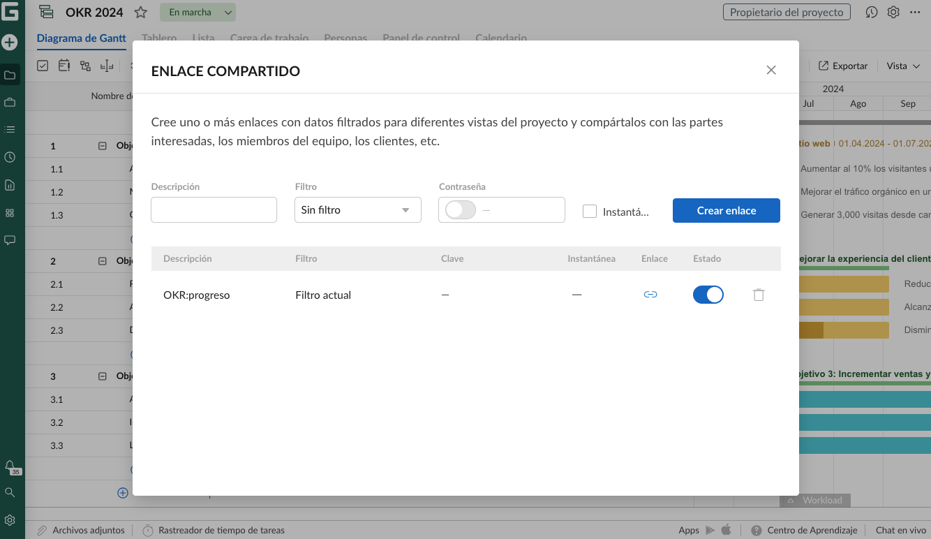Click Propietario del proyecto button
Screen dimensions: 931x539
click(x=787, y=12)
